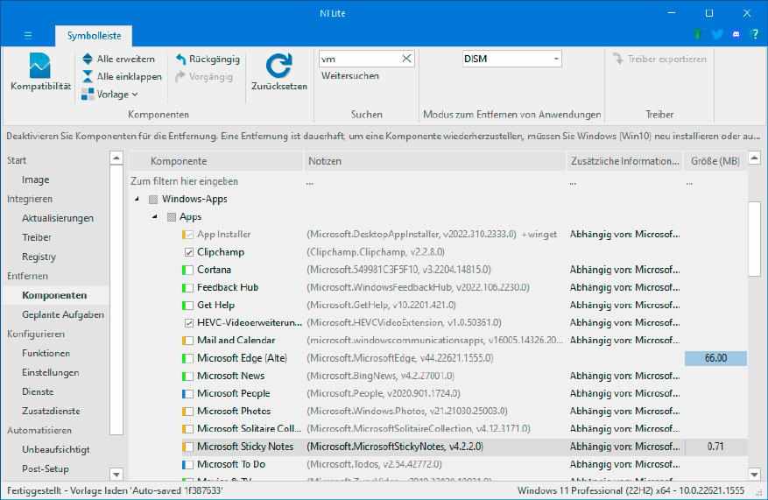The height and width of the screenshot is (500, 768).
Task: Open Geplante Aufgaben in sidebar
Action: pyautogui.click(x=63, y=314)
